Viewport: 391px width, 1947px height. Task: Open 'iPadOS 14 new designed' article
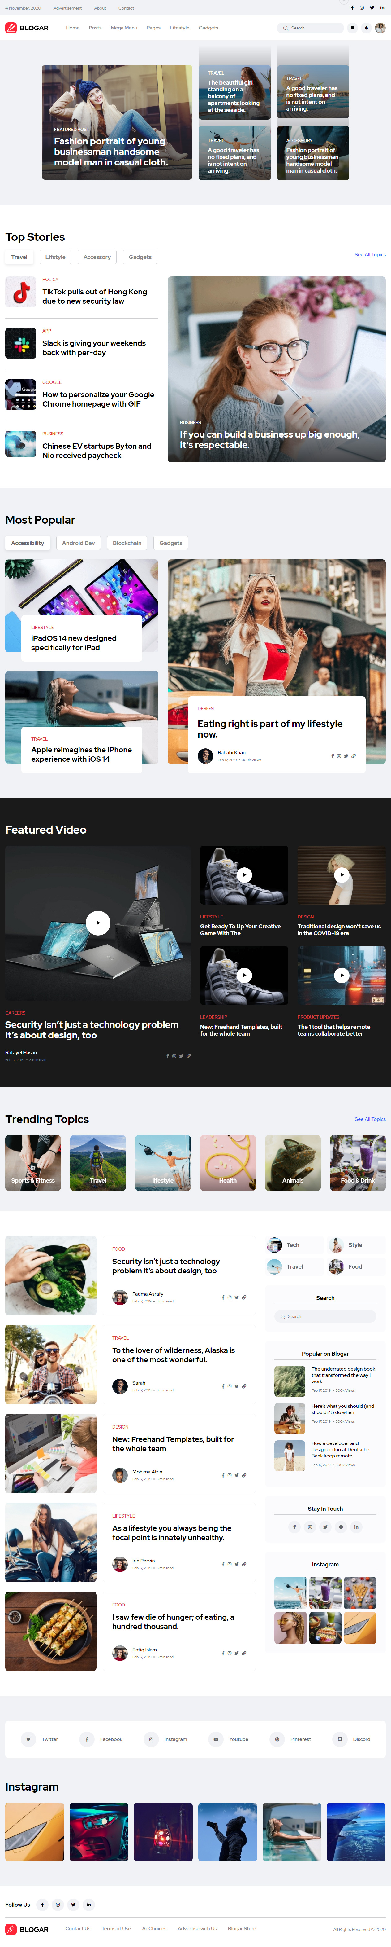coord(74,642)
